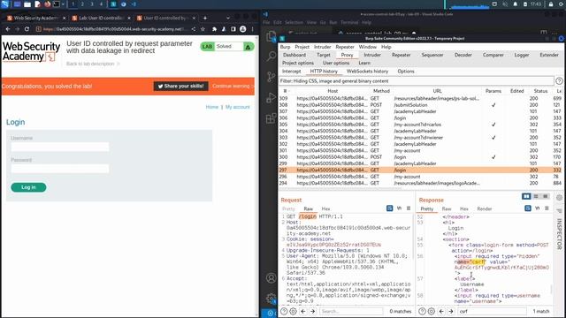This screenshot has width=566, height=318.
Task: Open Request pane search settings gear
Action: pyautogui.click(x=293, y=311)
